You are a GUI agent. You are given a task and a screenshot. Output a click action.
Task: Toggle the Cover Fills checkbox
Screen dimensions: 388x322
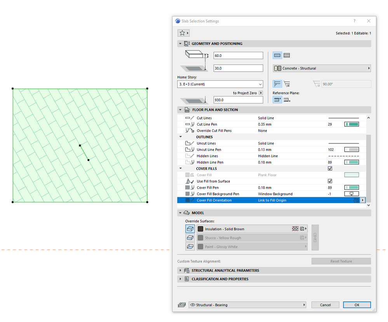[330, 168]
